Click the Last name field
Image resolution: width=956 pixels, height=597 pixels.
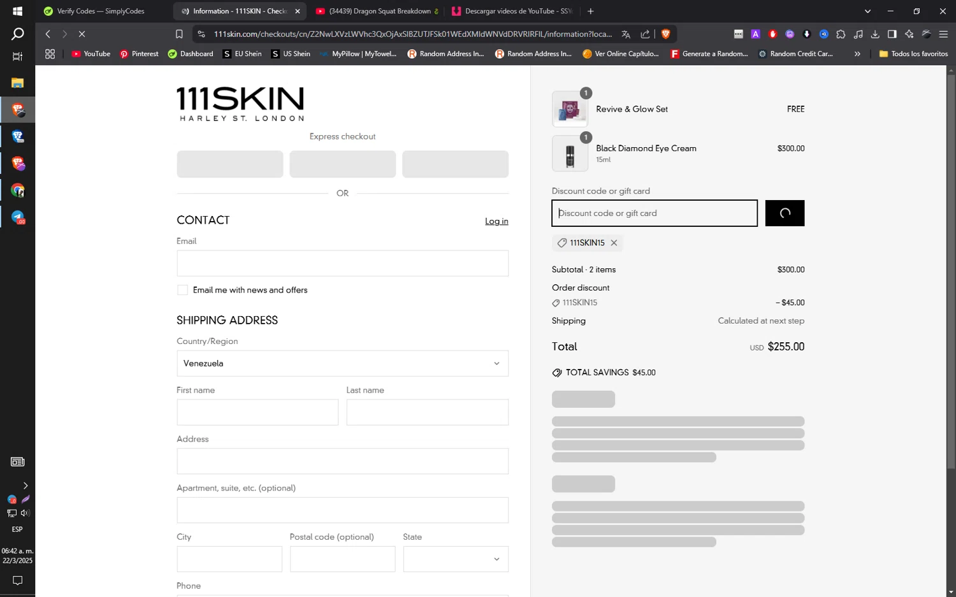pos(427,412)
